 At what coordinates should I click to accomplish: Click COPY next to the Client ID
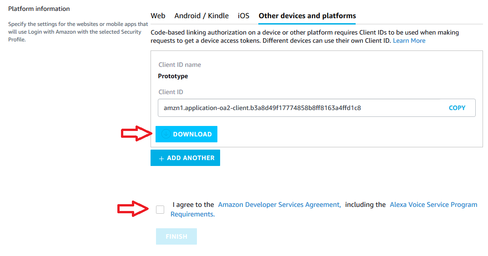(457, 108)
